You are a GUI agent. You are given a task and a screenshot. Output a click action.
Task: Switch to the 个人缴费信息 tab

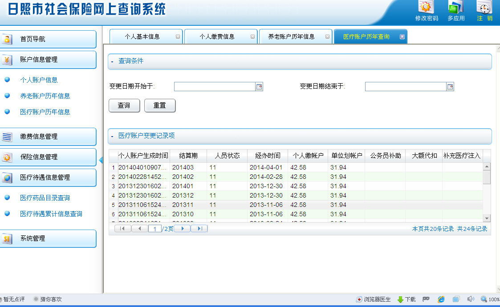tap(217, 36)
